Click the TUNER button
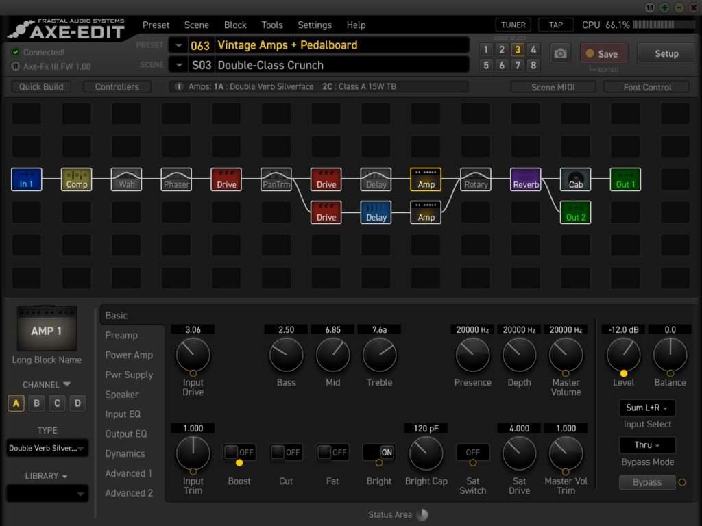Image resolution: width=702 pixels, height=526 pixels. [513, 25]
